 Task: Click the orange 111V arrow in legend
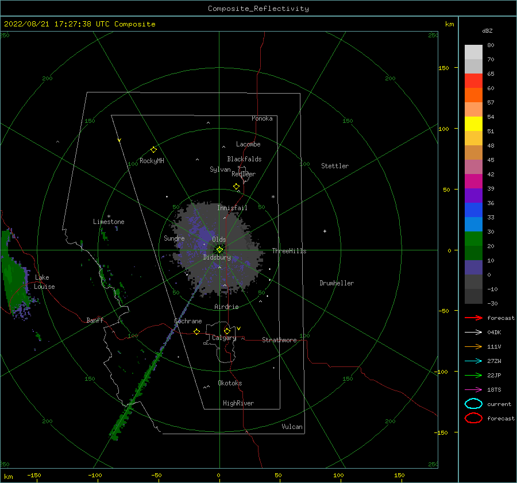click(x=473, y=346)
